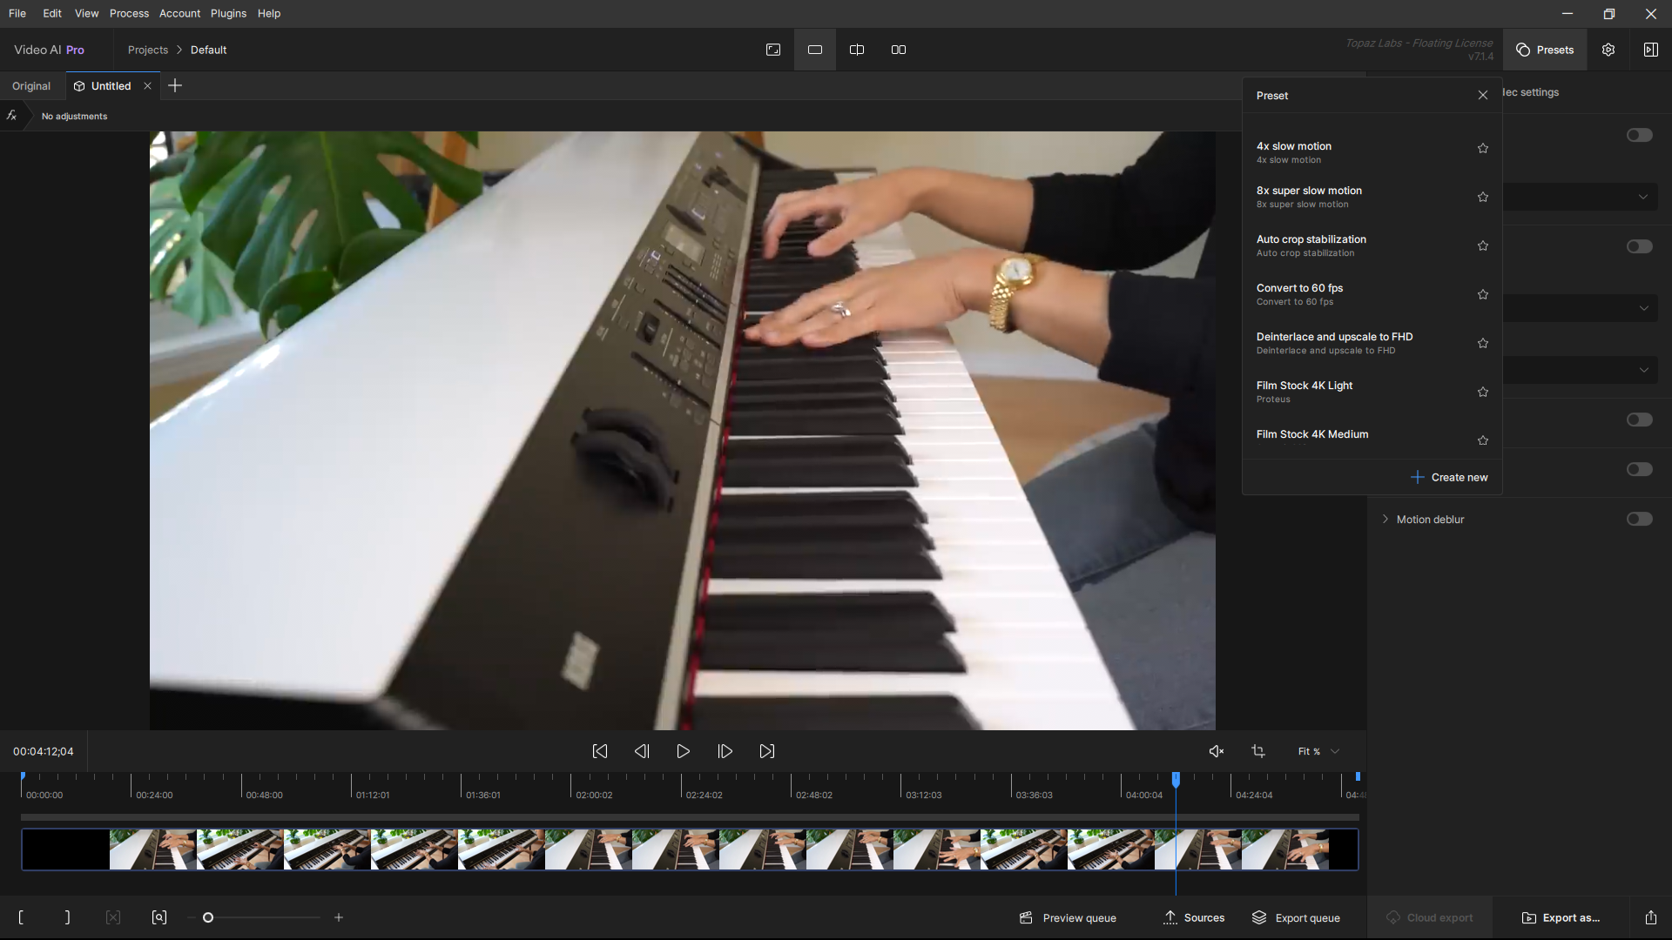The width and height of the screenshot is (1672, 940).
Task: Switch to the Original tab
Action: pos(31,86)
